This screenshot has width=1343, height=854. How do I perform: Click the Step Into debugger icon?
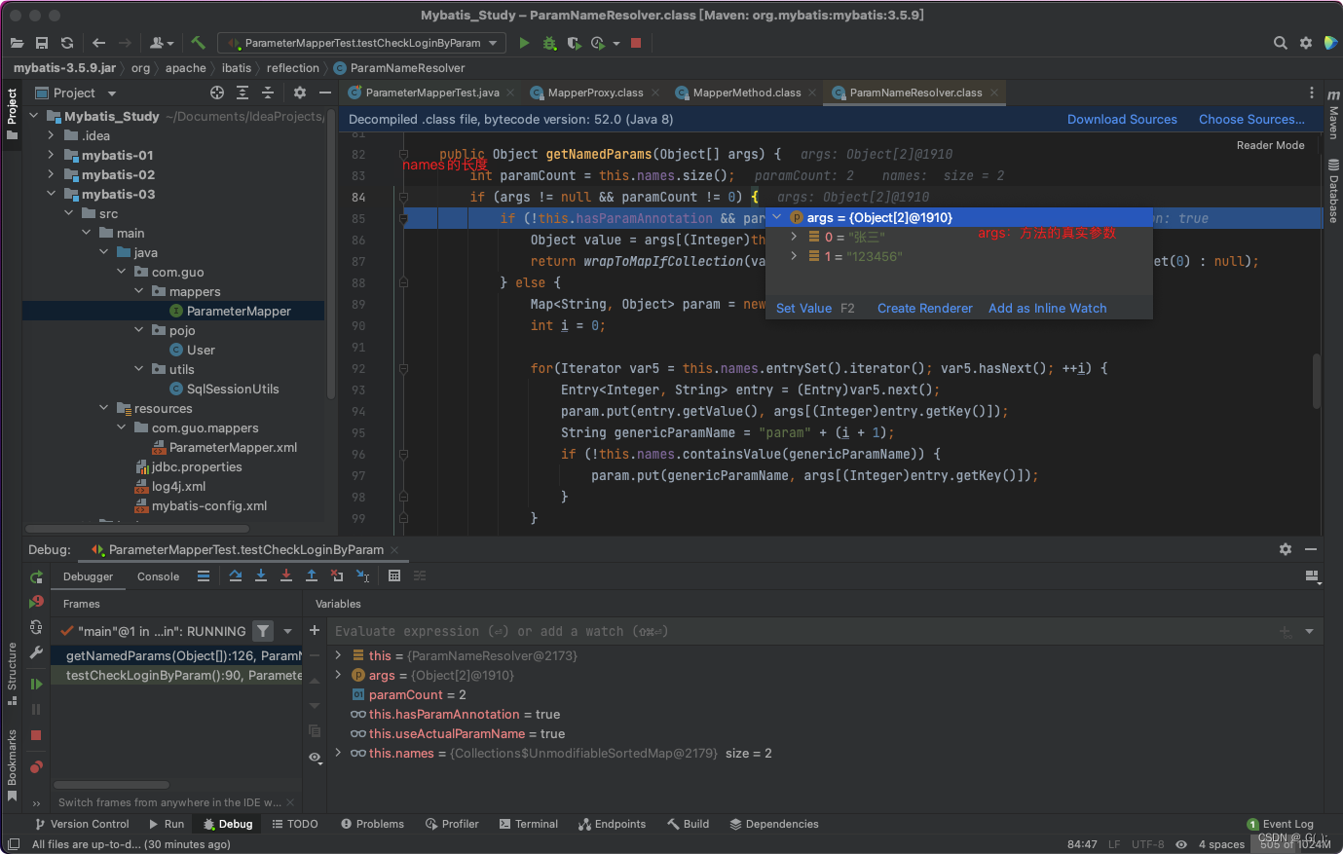[261, 576]
